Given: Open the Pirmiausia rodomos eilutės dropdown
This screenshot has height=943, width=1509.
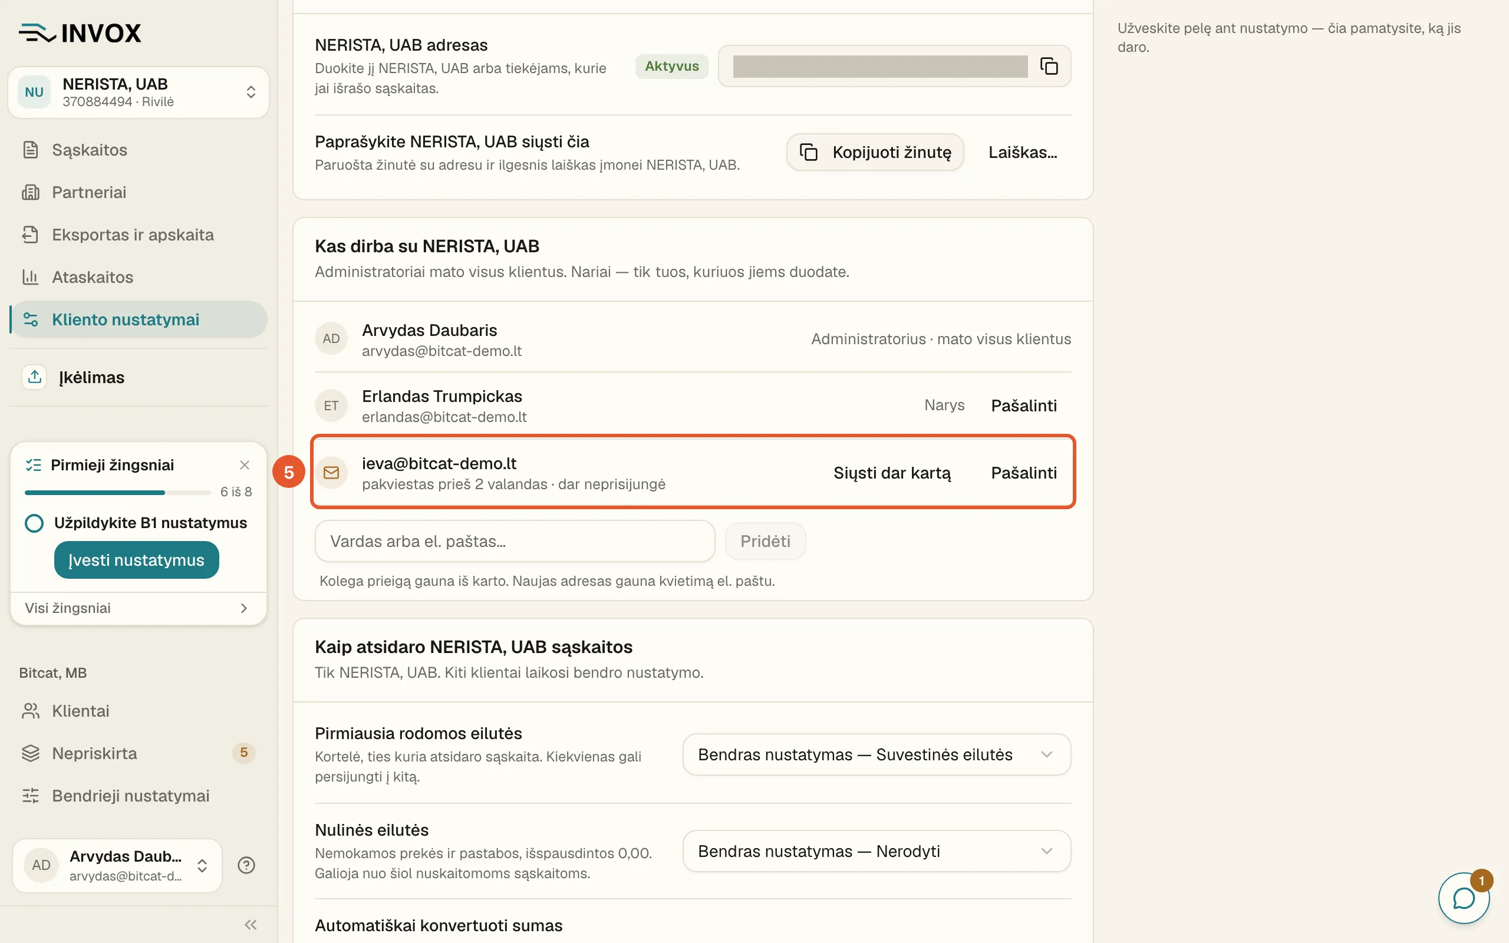Looking at the screenshot, I should pyautogui.click(x=877, y=754).
